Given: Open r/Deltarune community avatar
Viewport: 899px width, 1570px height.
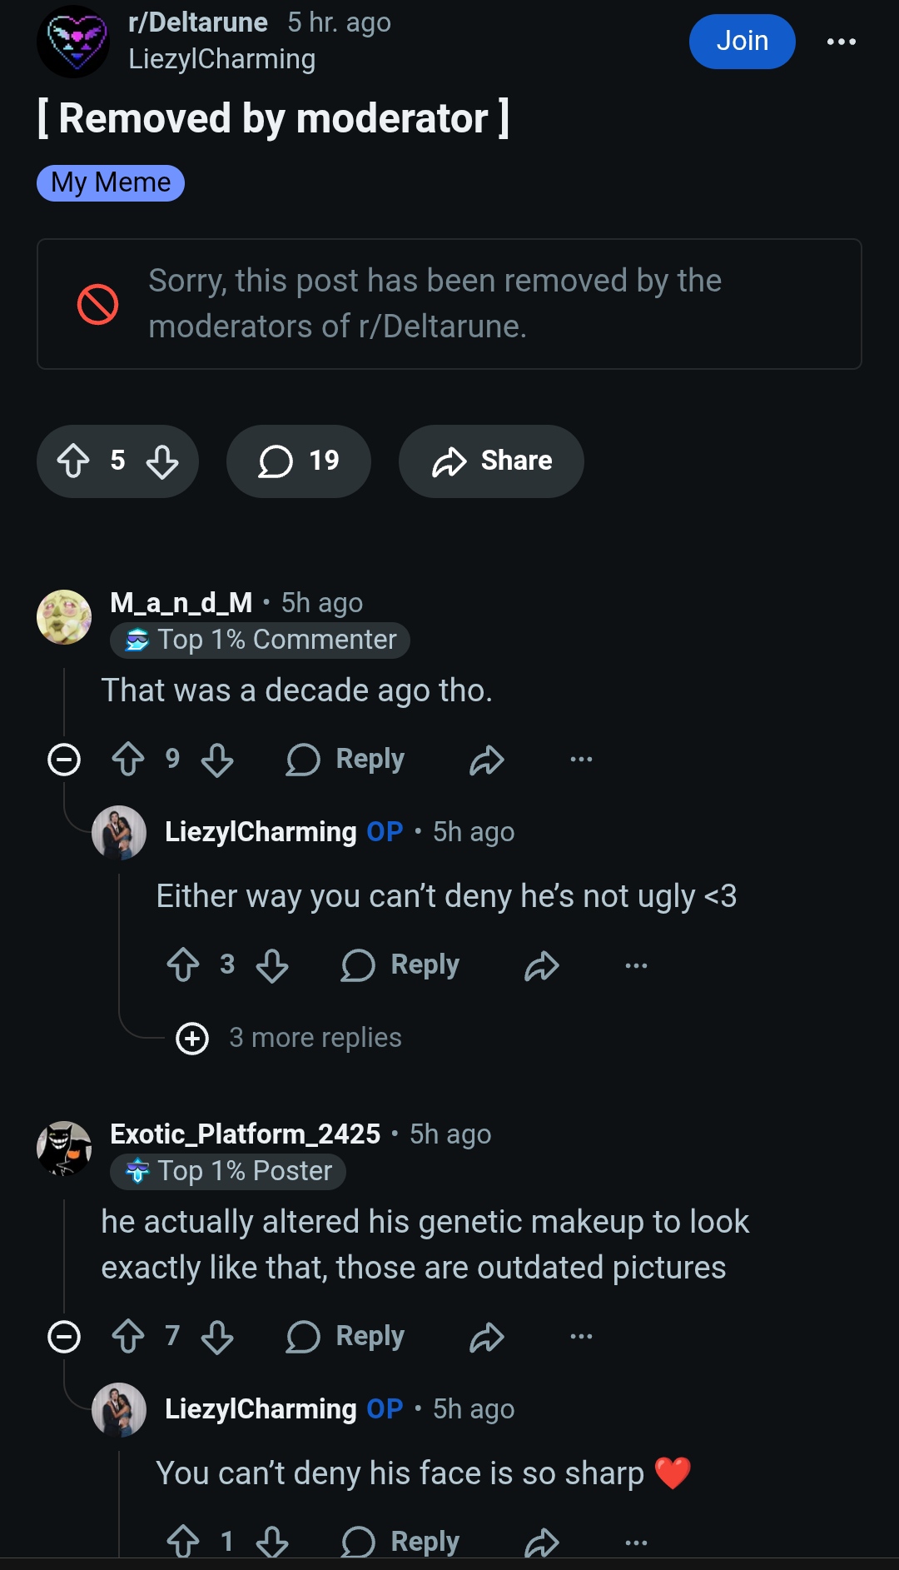Looking at the screenshot, I should pyautogui.click(x=73, y=42).
